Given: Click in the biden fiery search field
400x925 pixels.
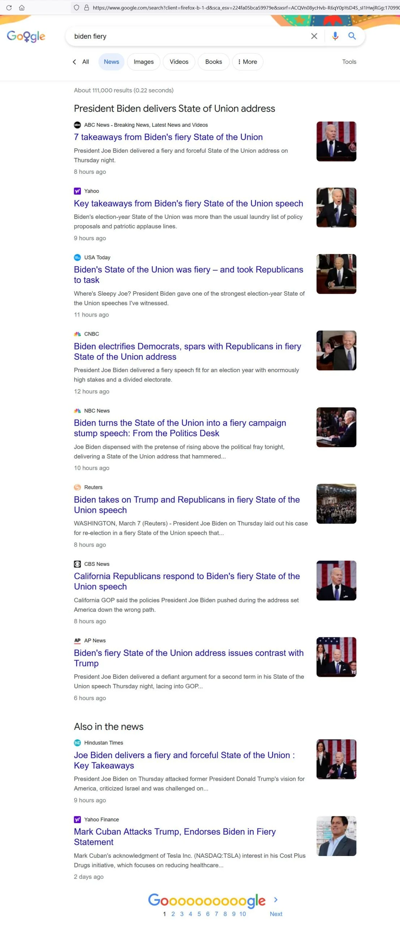Looking at the screenshot, I should click(x=188, y=36).
